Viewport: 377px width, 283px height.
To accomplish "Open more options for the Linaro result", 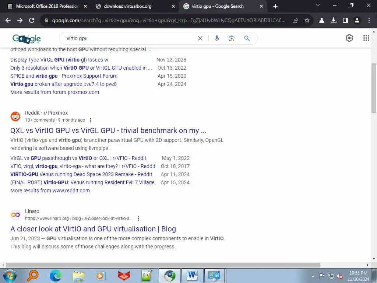I will coord(138,219).
